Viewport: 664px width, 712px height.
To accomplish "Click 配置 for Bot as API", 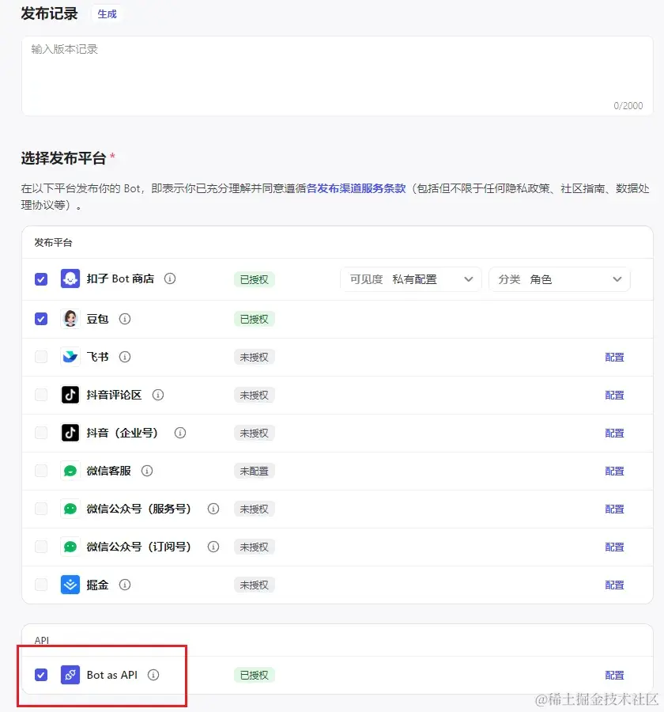I will coord(614,676).
